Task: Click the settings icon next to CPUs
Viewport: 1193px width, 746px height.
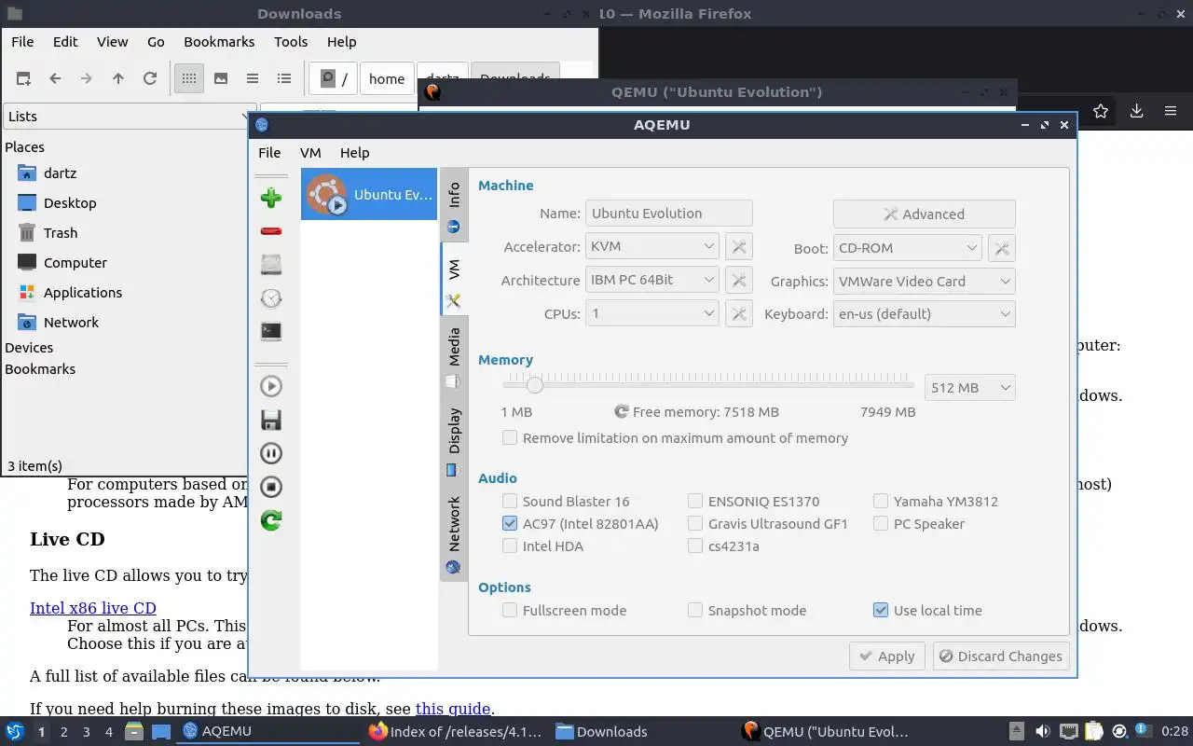Action: pos(738,314)
